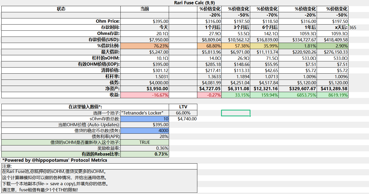Viewport: 369px width, 194px height.
Task: Click the orange 76.23% borrow ratio cell
Action: 145,46
